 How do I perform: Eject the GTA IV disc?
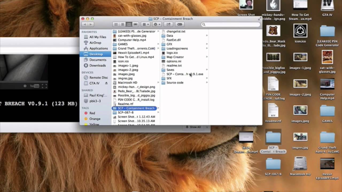coord(106,83)
